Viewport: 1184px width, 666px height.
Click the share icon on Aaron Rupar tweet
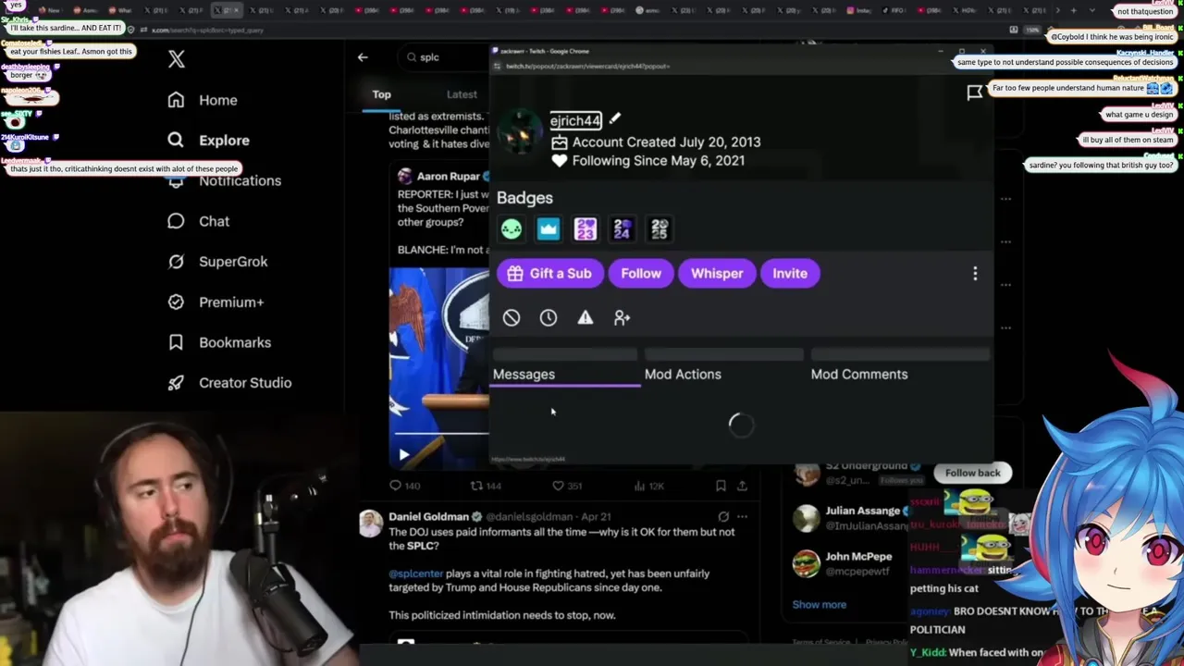[742, 486]
